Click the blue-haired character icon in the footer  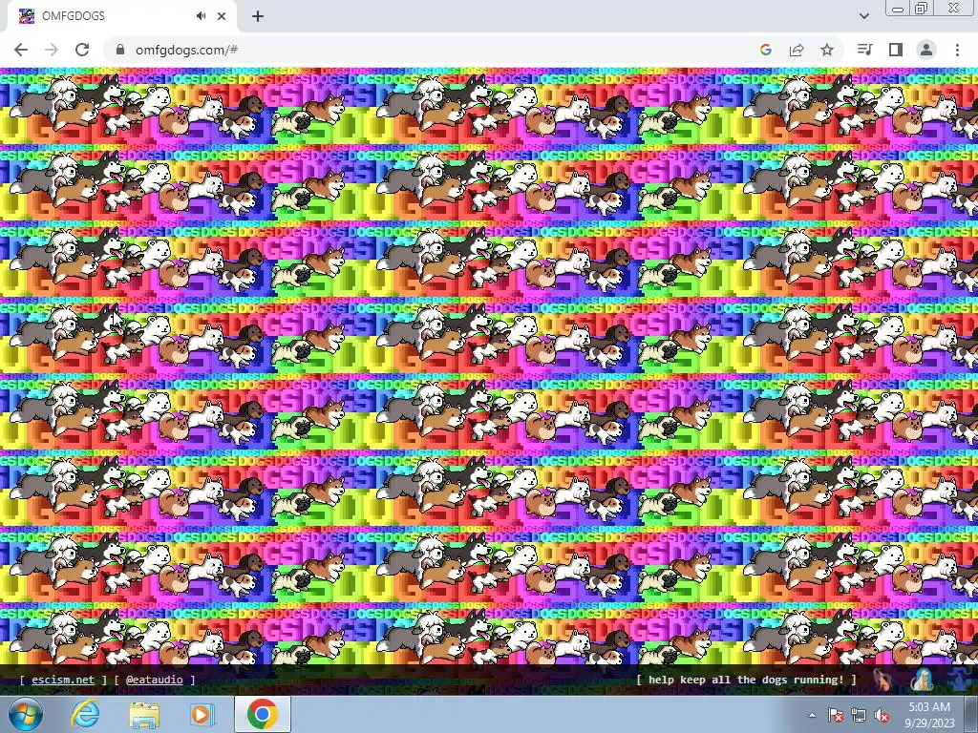coord(922,680)
